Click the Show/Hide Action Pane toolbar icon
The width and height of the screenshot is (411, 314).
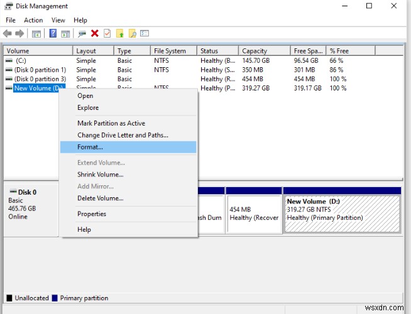coord(65,34)
